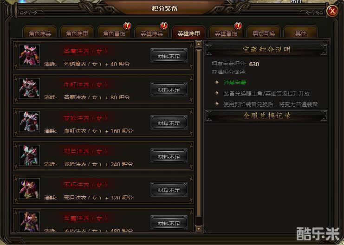Click the 不朽法衣(女) armor icon

pos(29,189)
